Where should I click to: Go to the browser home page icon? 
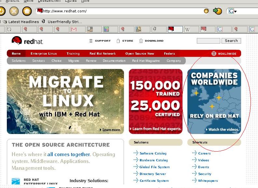pos(27,11)
